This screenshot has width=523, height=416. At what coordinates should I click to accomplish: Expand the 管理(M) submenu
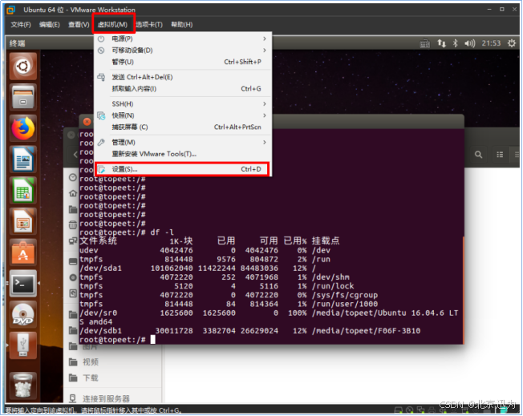tap(183, 143)
